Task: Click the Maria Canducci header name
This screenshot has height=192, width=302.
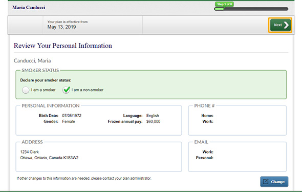Action: 29,8
